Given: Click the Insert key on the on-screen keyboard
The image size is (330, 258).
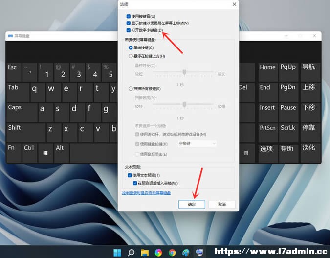Looking at the screenshot, I should [268, 112].
